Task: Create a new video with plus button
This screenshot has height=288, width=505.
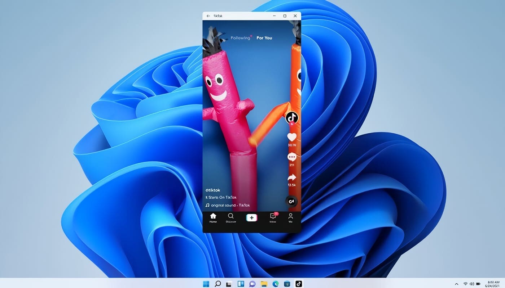Action: coord(251,218)
